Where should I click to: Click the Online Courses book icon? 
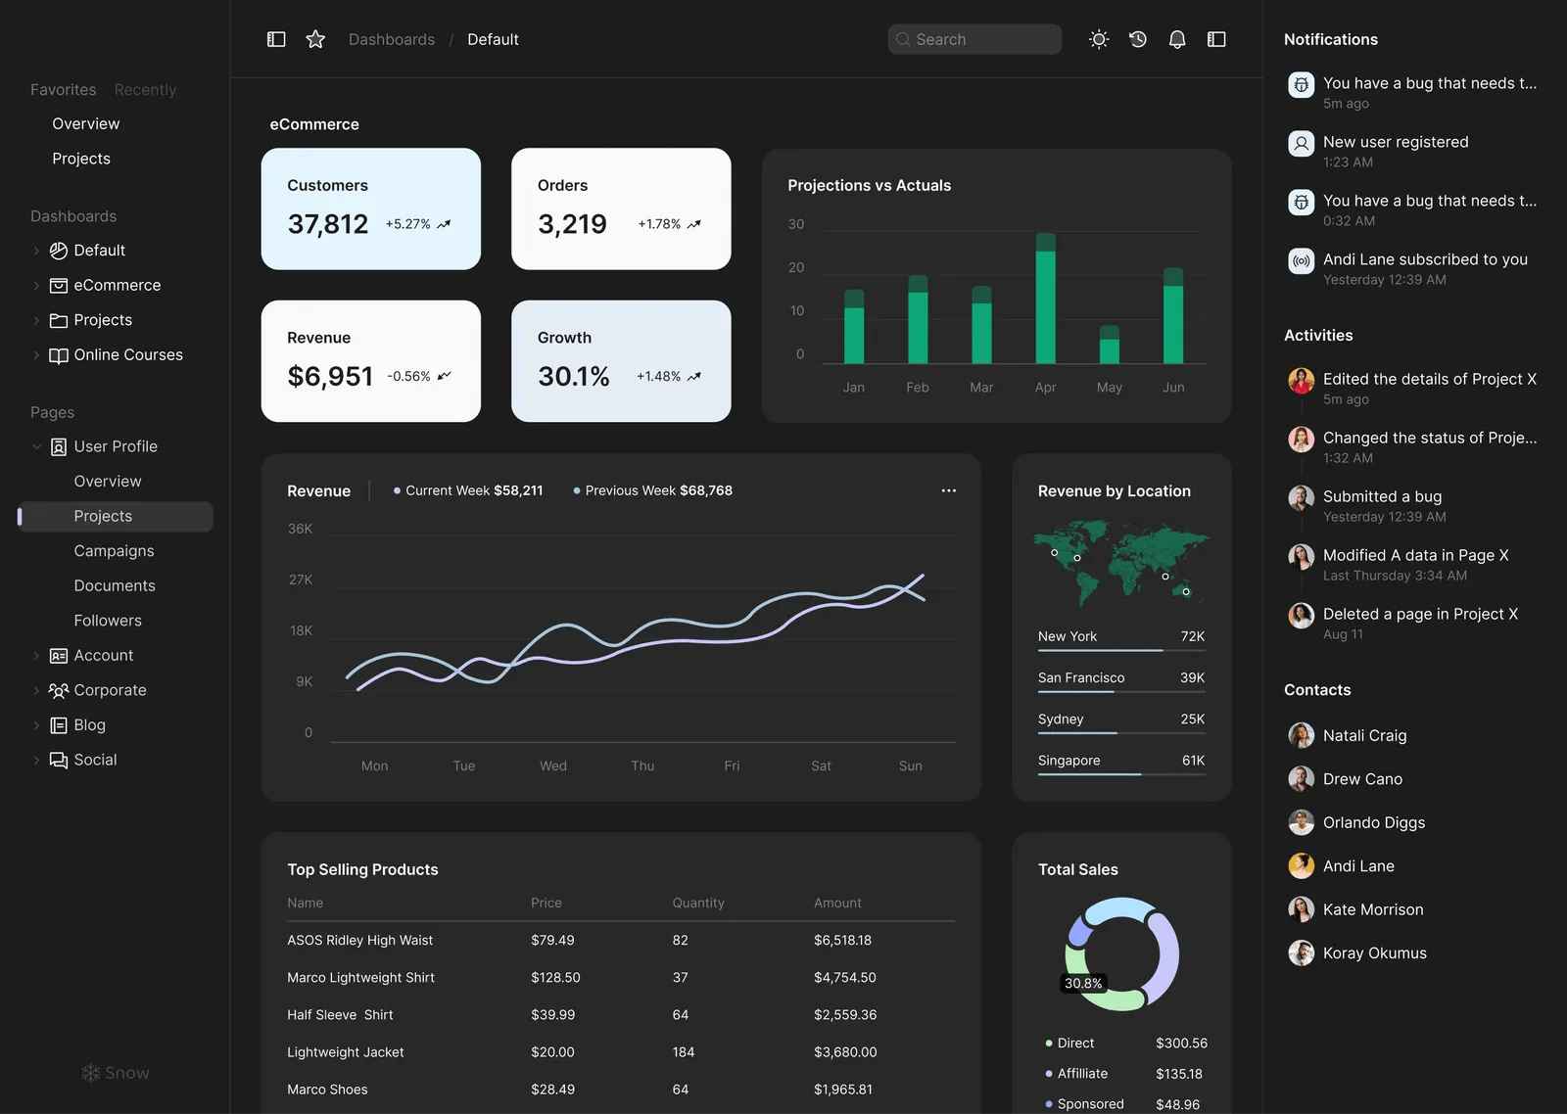click(x=59, y=354)
